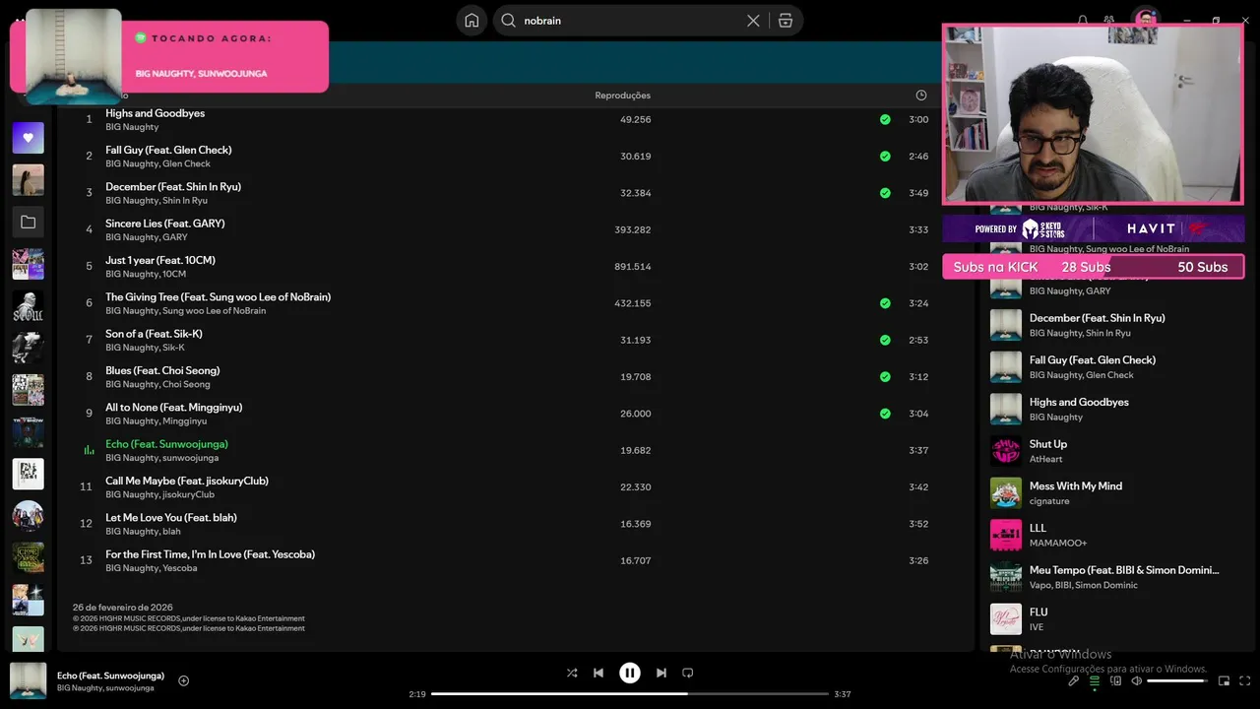This screenshot has height=709, width=1260.
Task: Open the folder icon in library sidebar
Action: coord(28,223)
